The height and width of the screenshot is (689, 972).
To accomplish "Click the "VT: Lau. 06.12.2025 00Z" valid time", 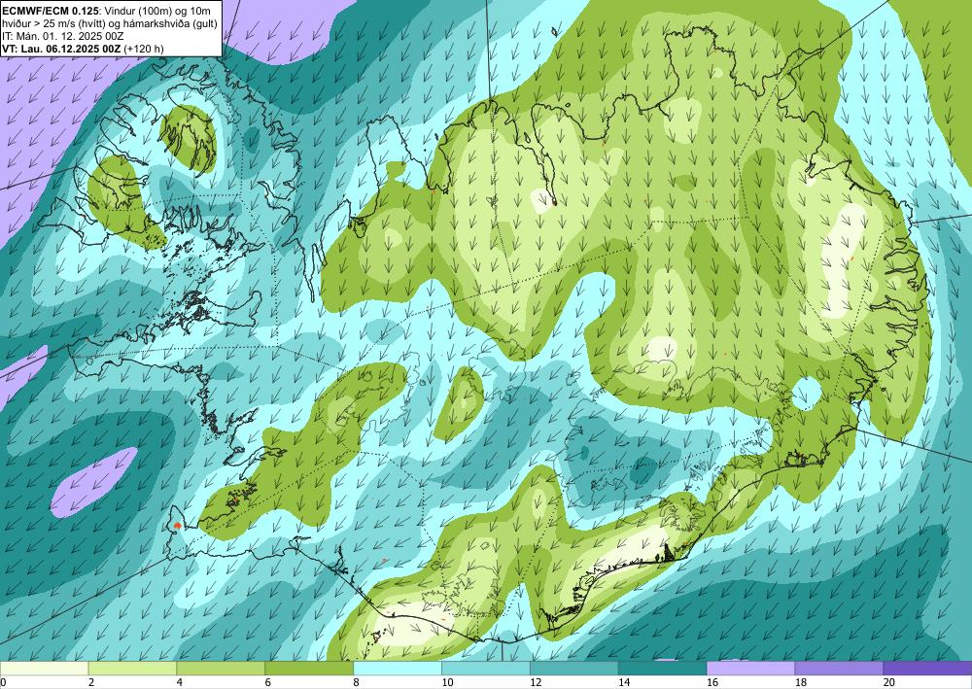I will (x=61, y=49).
